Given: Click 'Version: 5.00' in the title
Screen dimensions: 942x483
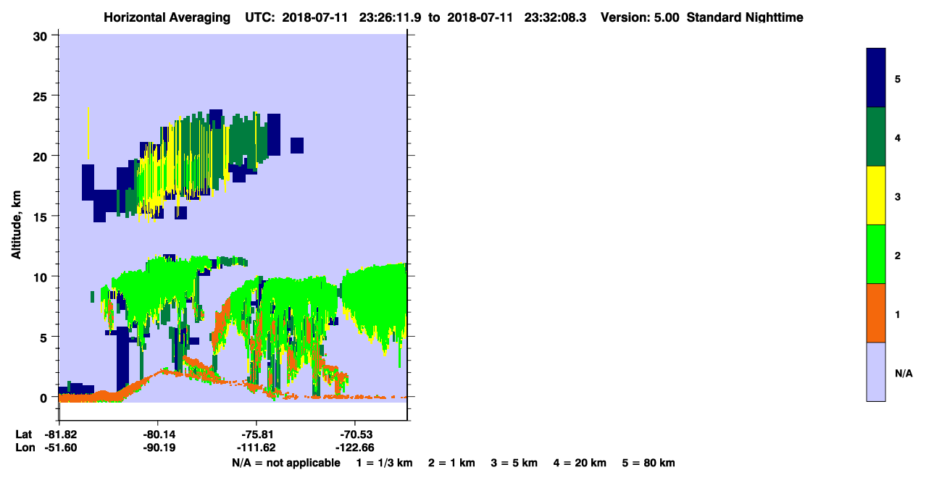Looking at the screenshot, I should (x=641, y=17).
